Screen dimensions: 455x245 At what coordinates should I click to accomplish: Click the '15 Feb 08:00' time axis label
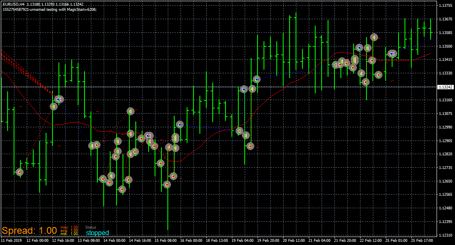point(166,240)
